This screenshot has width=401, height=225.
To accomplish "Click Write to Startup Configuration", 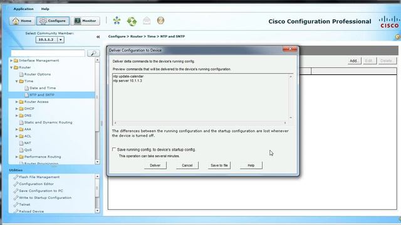I will 45,197.
